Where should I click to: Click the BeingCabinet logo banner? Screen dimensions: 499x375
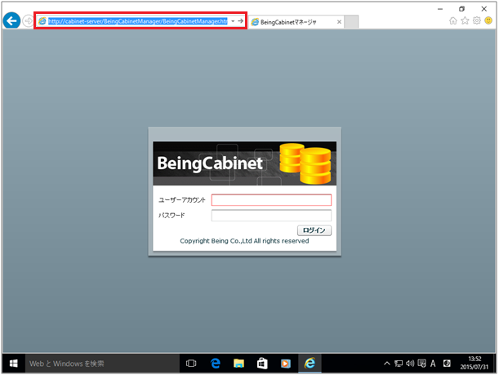pyautogui.click(x=245, y=163)
